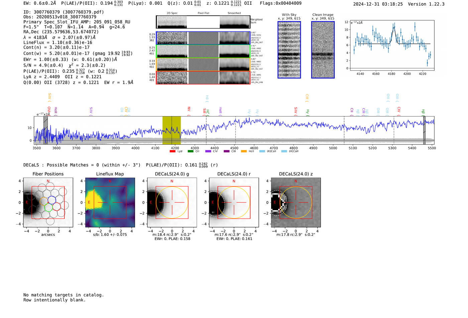Image resolution: width=468 pixels, height=318 pixels.
Task: Click the Flags:0x00404009 header text
Action: [x=280, y=3]
